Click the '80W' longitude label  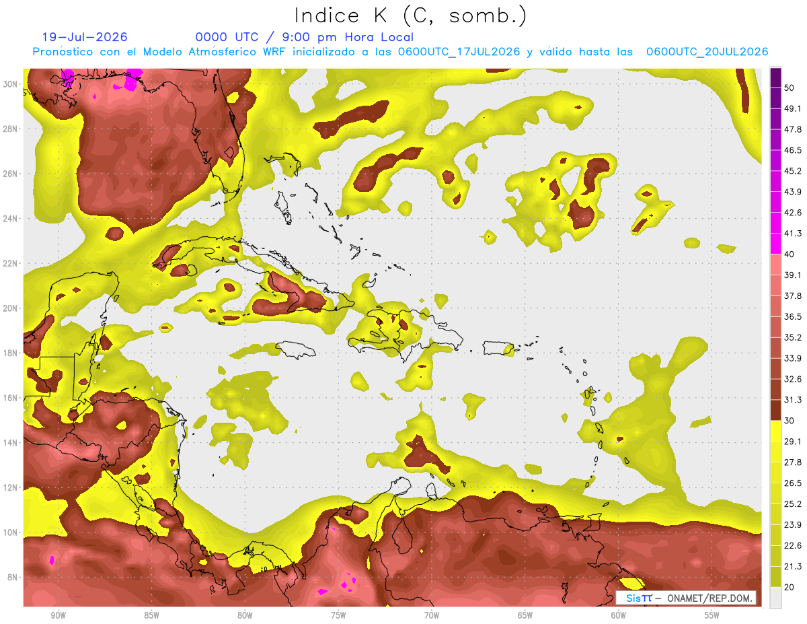click(x=245, y=615)
